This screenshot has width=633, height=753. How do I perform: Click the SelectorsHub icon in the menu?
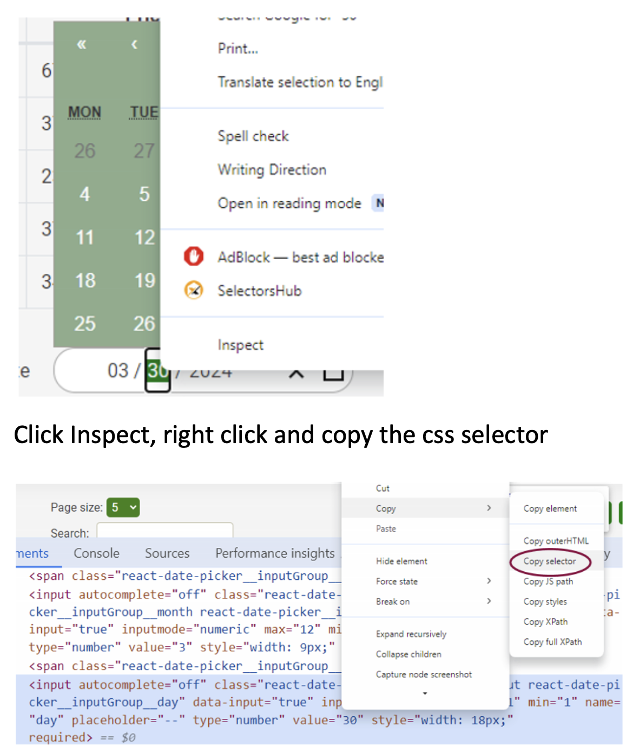[x=195, y=290]
